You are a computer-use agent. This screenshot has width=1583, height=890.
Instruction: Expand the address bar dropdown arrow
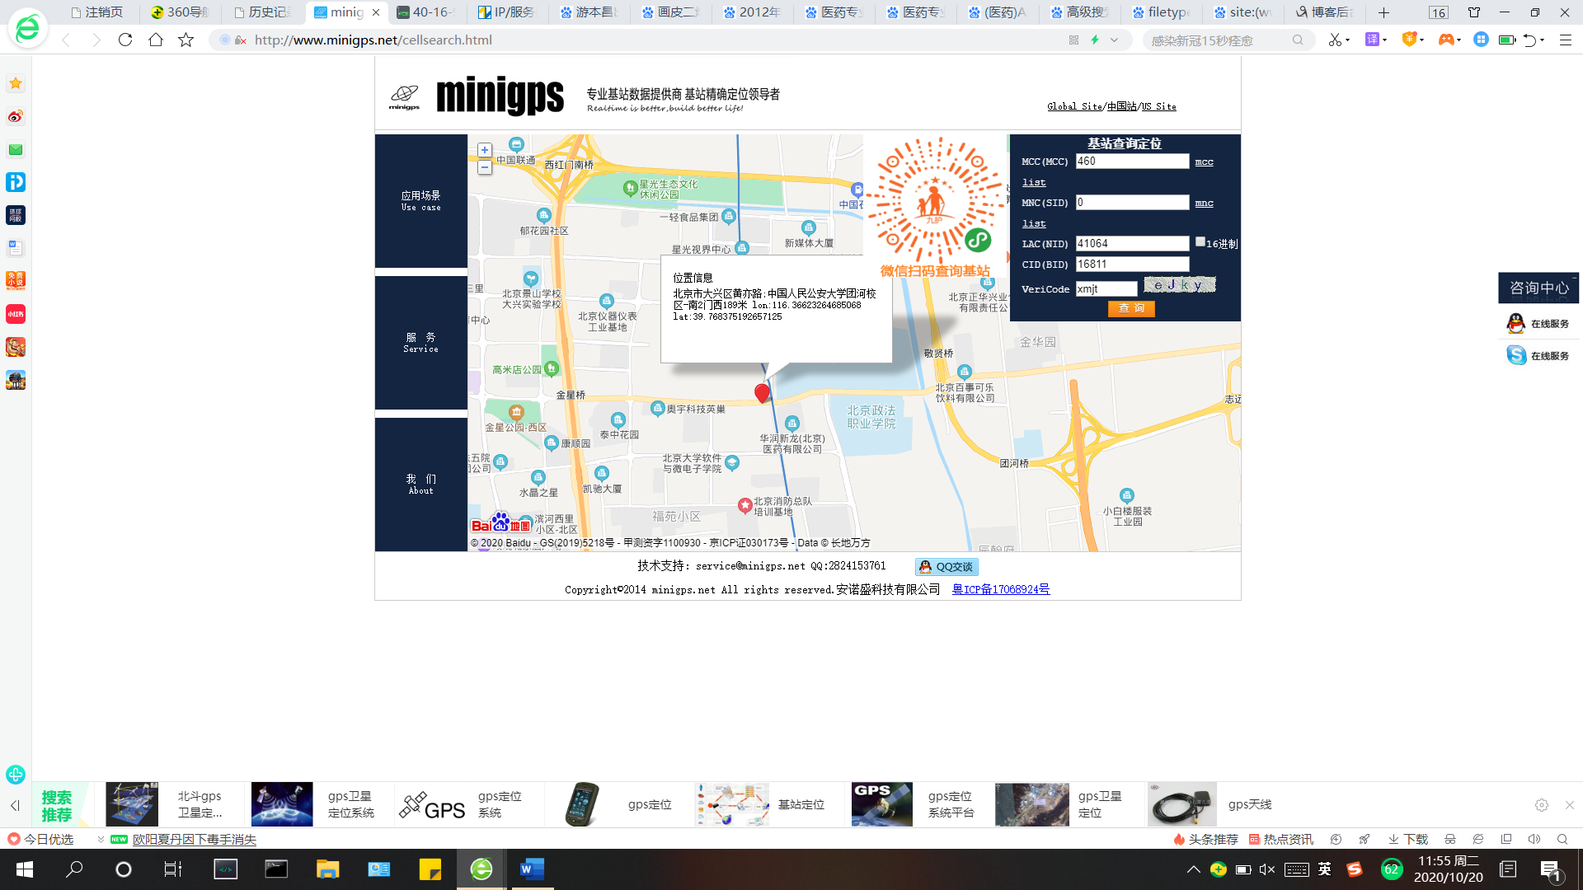(1115, 40)
